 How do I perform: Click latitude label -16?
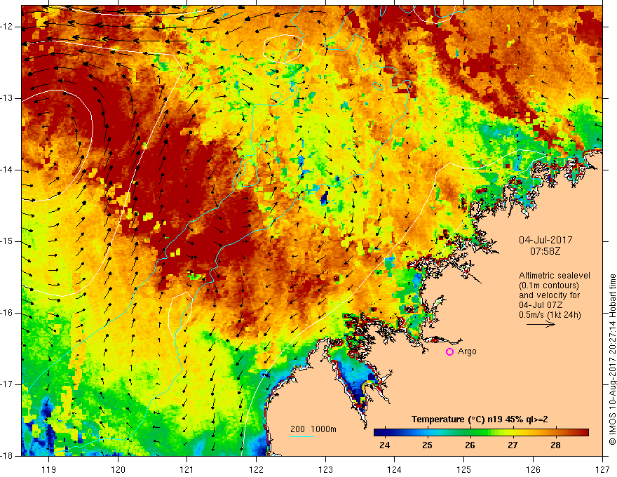(7, 313)
